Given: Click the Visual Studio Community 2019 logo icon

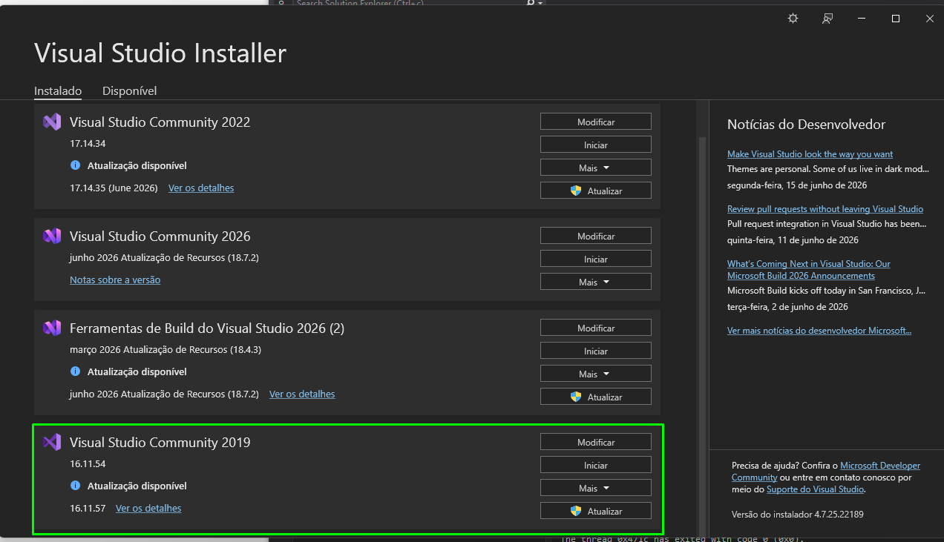Looking at the screenshot, I should [x=52, y=443].
